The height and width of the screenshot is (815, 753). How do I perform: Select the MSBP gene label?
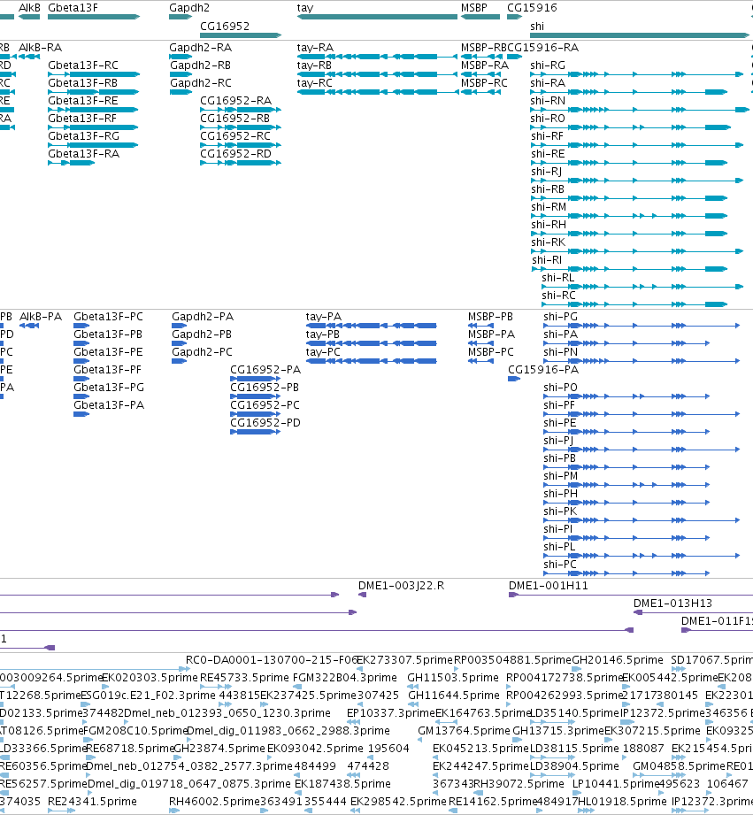tap(474, 8)
